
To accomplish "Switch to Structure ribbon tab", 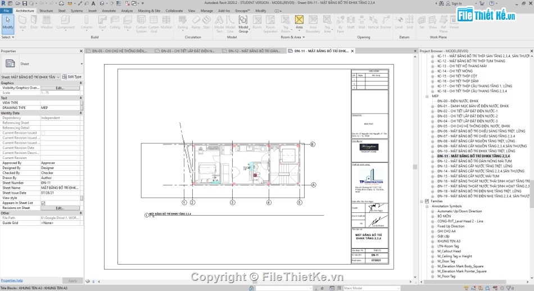I will pos(46,11).
